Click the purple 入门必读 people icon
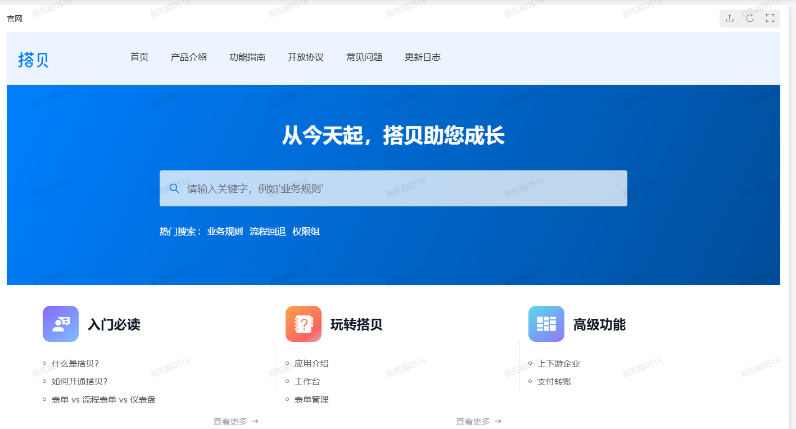 (60, 324)
